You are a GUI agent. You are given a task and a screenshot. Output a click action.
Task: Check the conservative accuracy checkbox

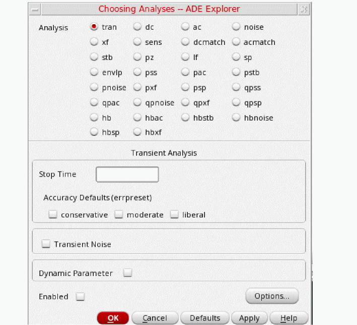pyautogui.click(x=53, y=214)
